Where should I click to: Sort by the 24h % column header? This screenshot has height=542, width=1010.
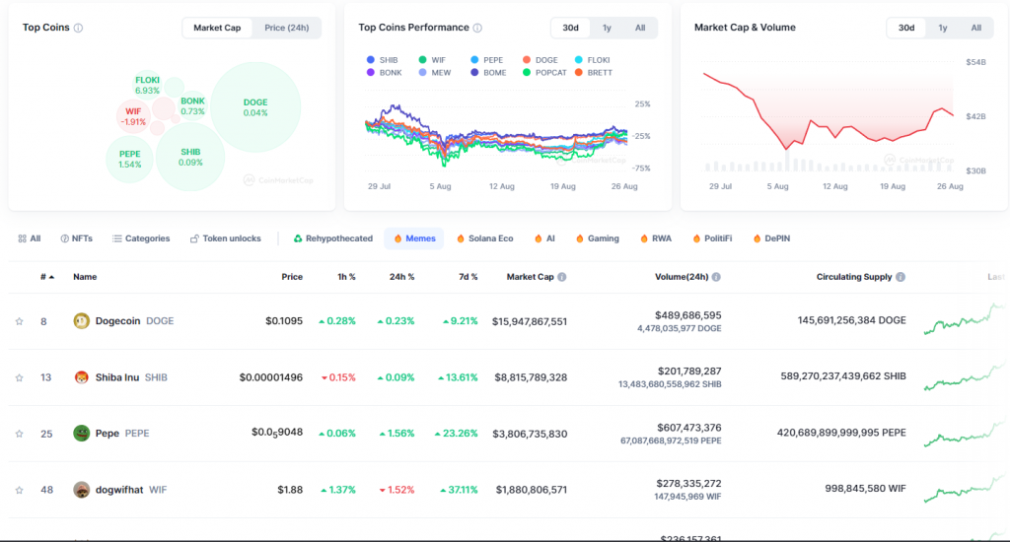click(x=402, y=277)
